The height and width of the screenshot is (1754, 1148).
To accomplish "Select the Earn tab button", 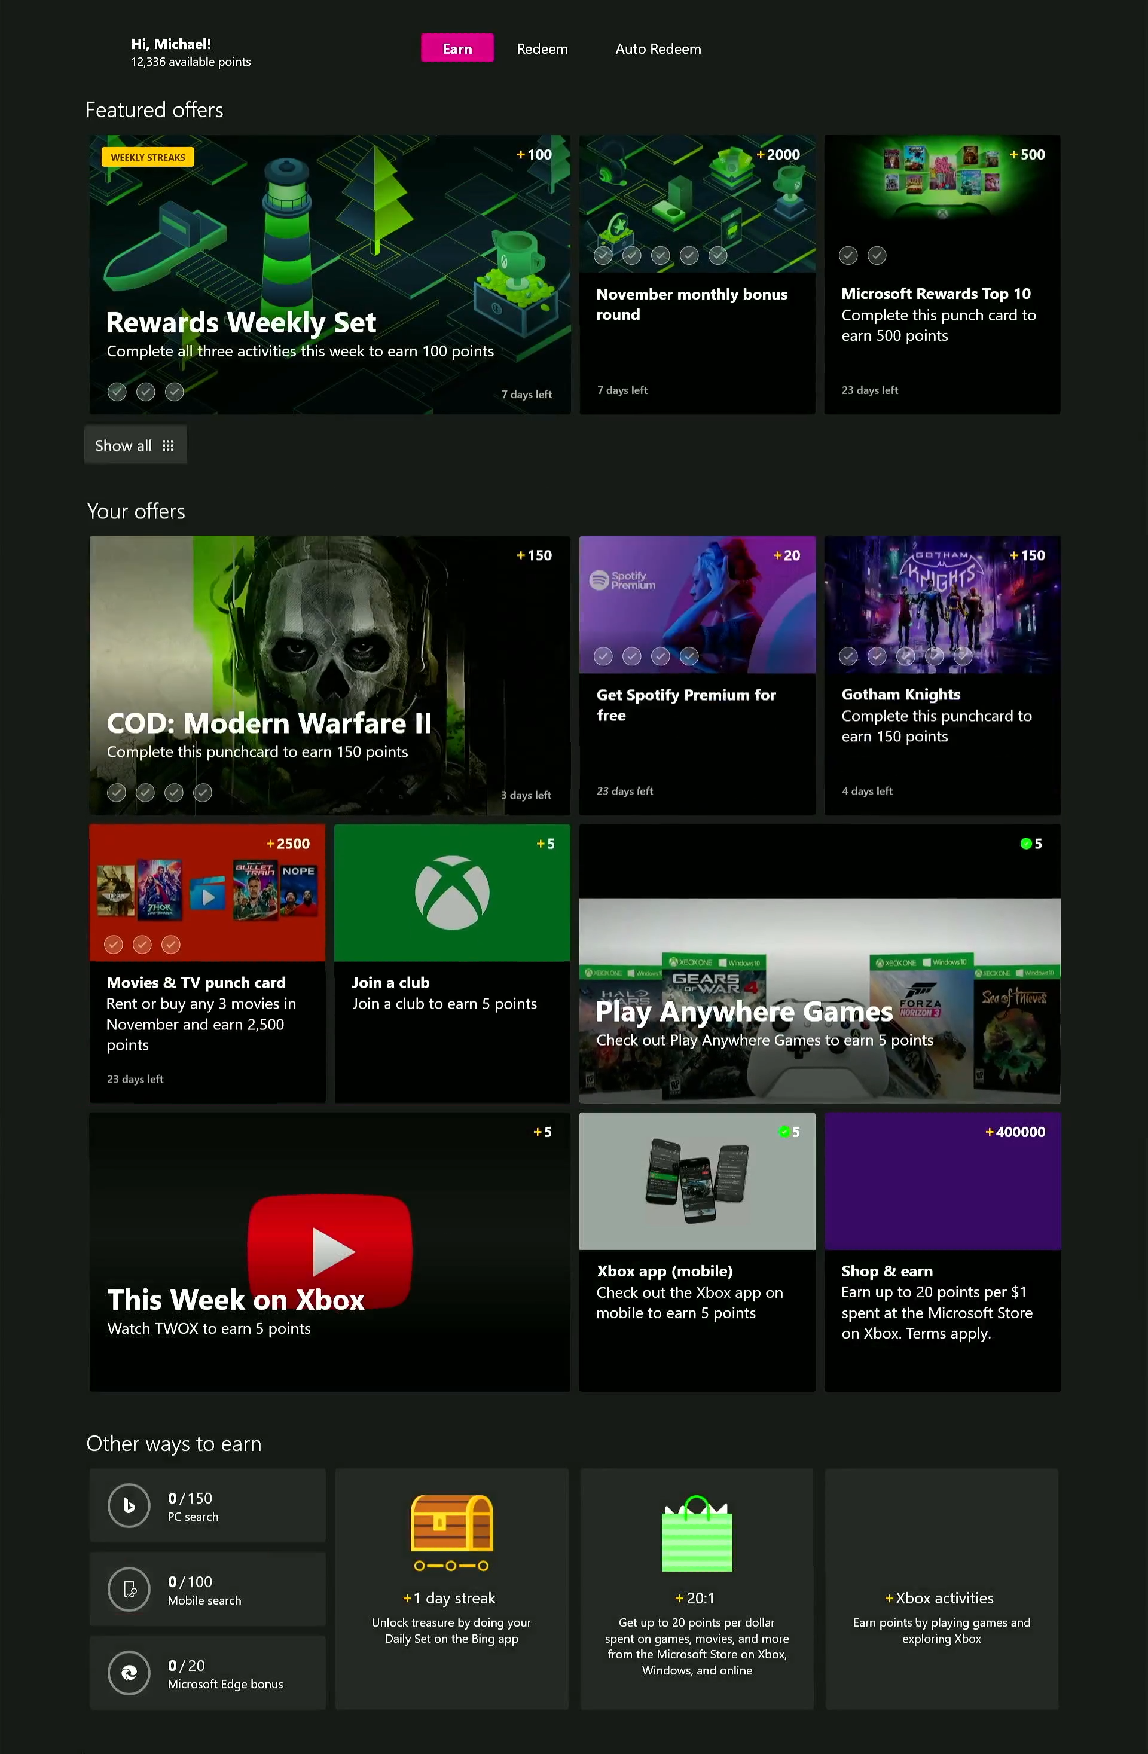I will pyautogui.click(x=457, y=48).
